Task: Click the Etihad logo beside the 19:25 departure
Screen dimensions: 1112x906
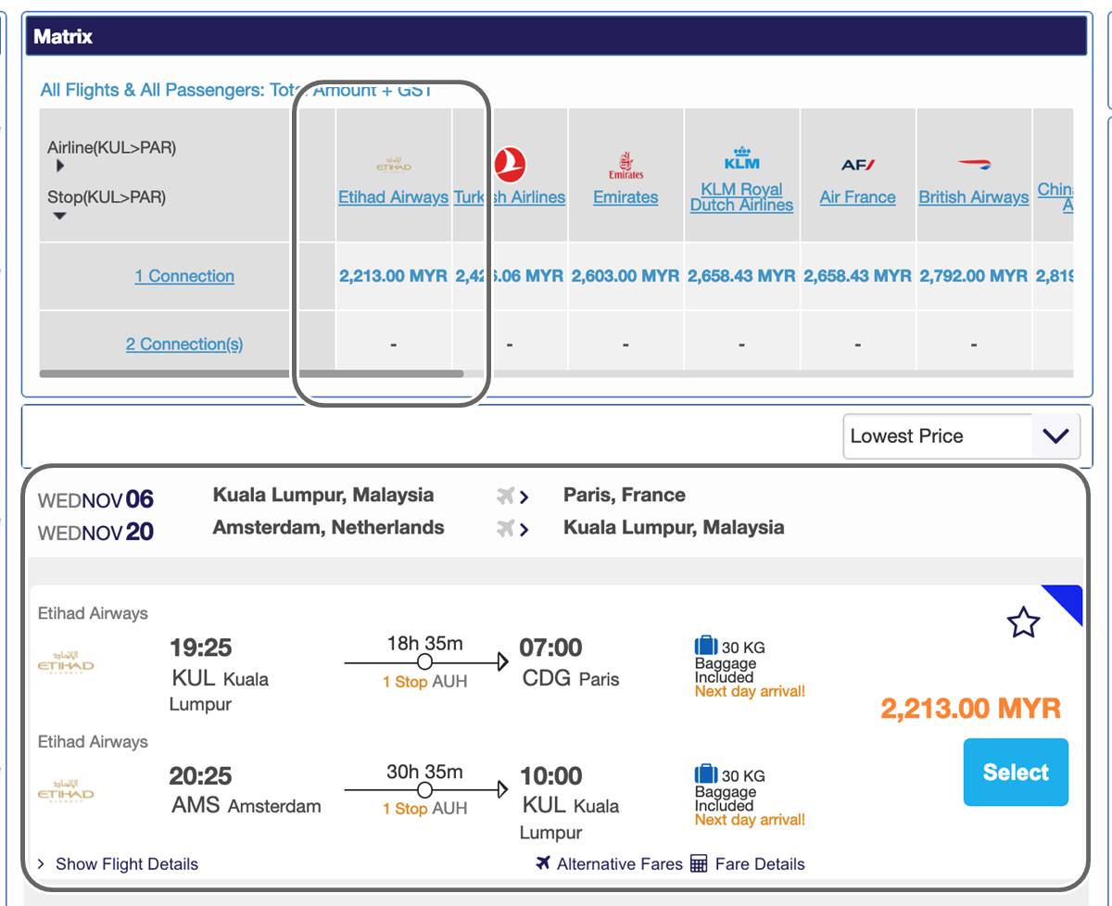Action: 66,662
